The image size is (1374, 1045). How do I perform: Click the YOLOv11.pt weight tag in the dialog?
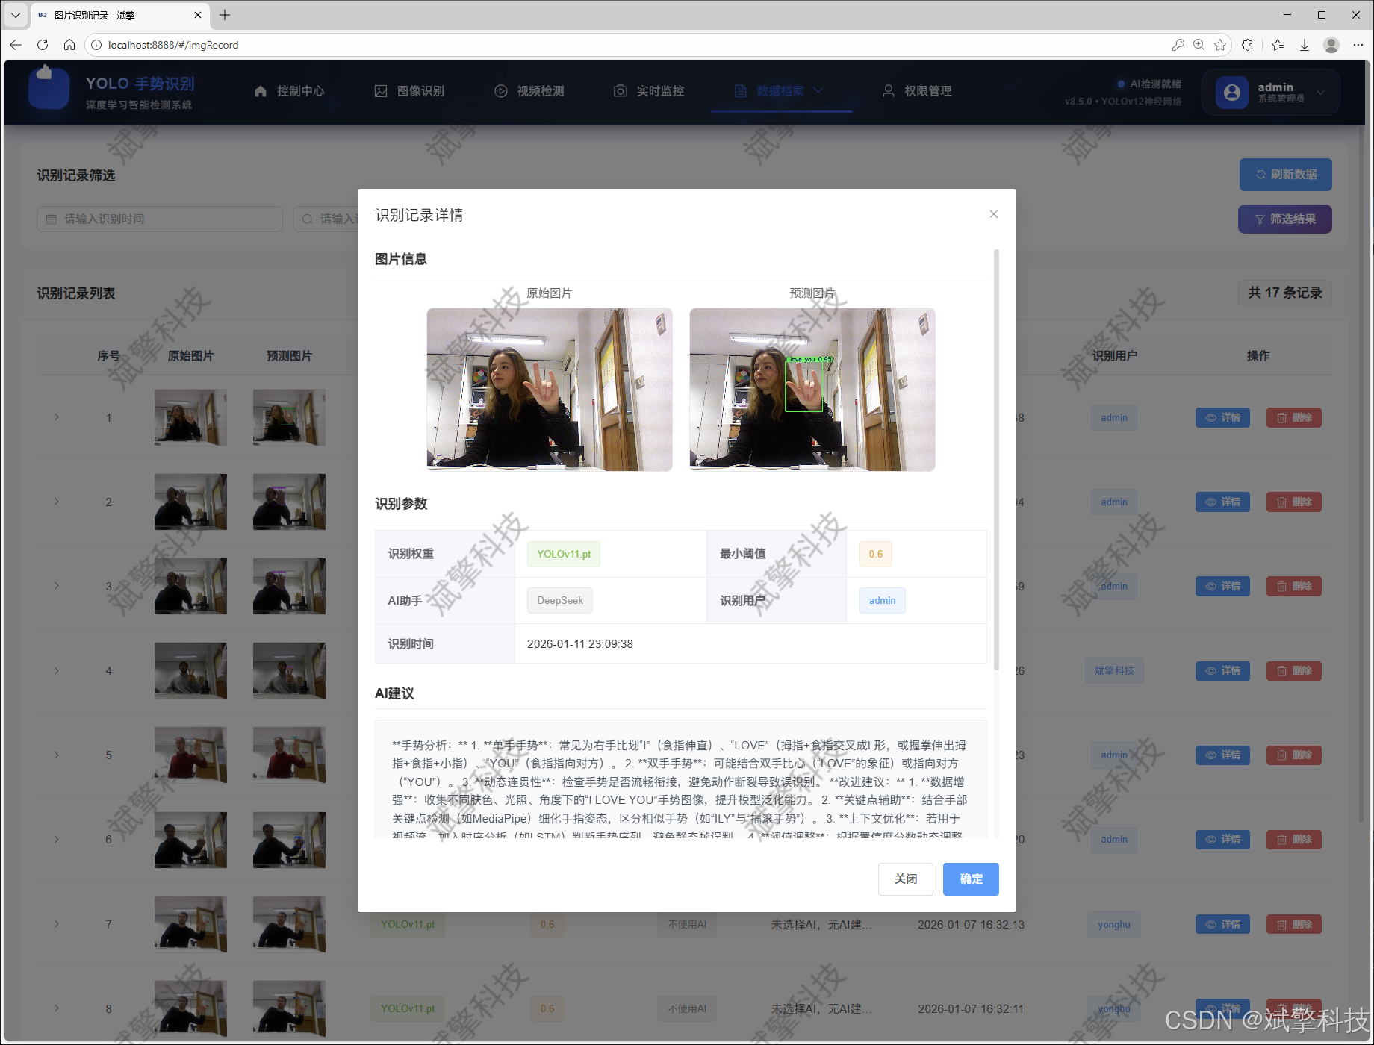point(564,554)
